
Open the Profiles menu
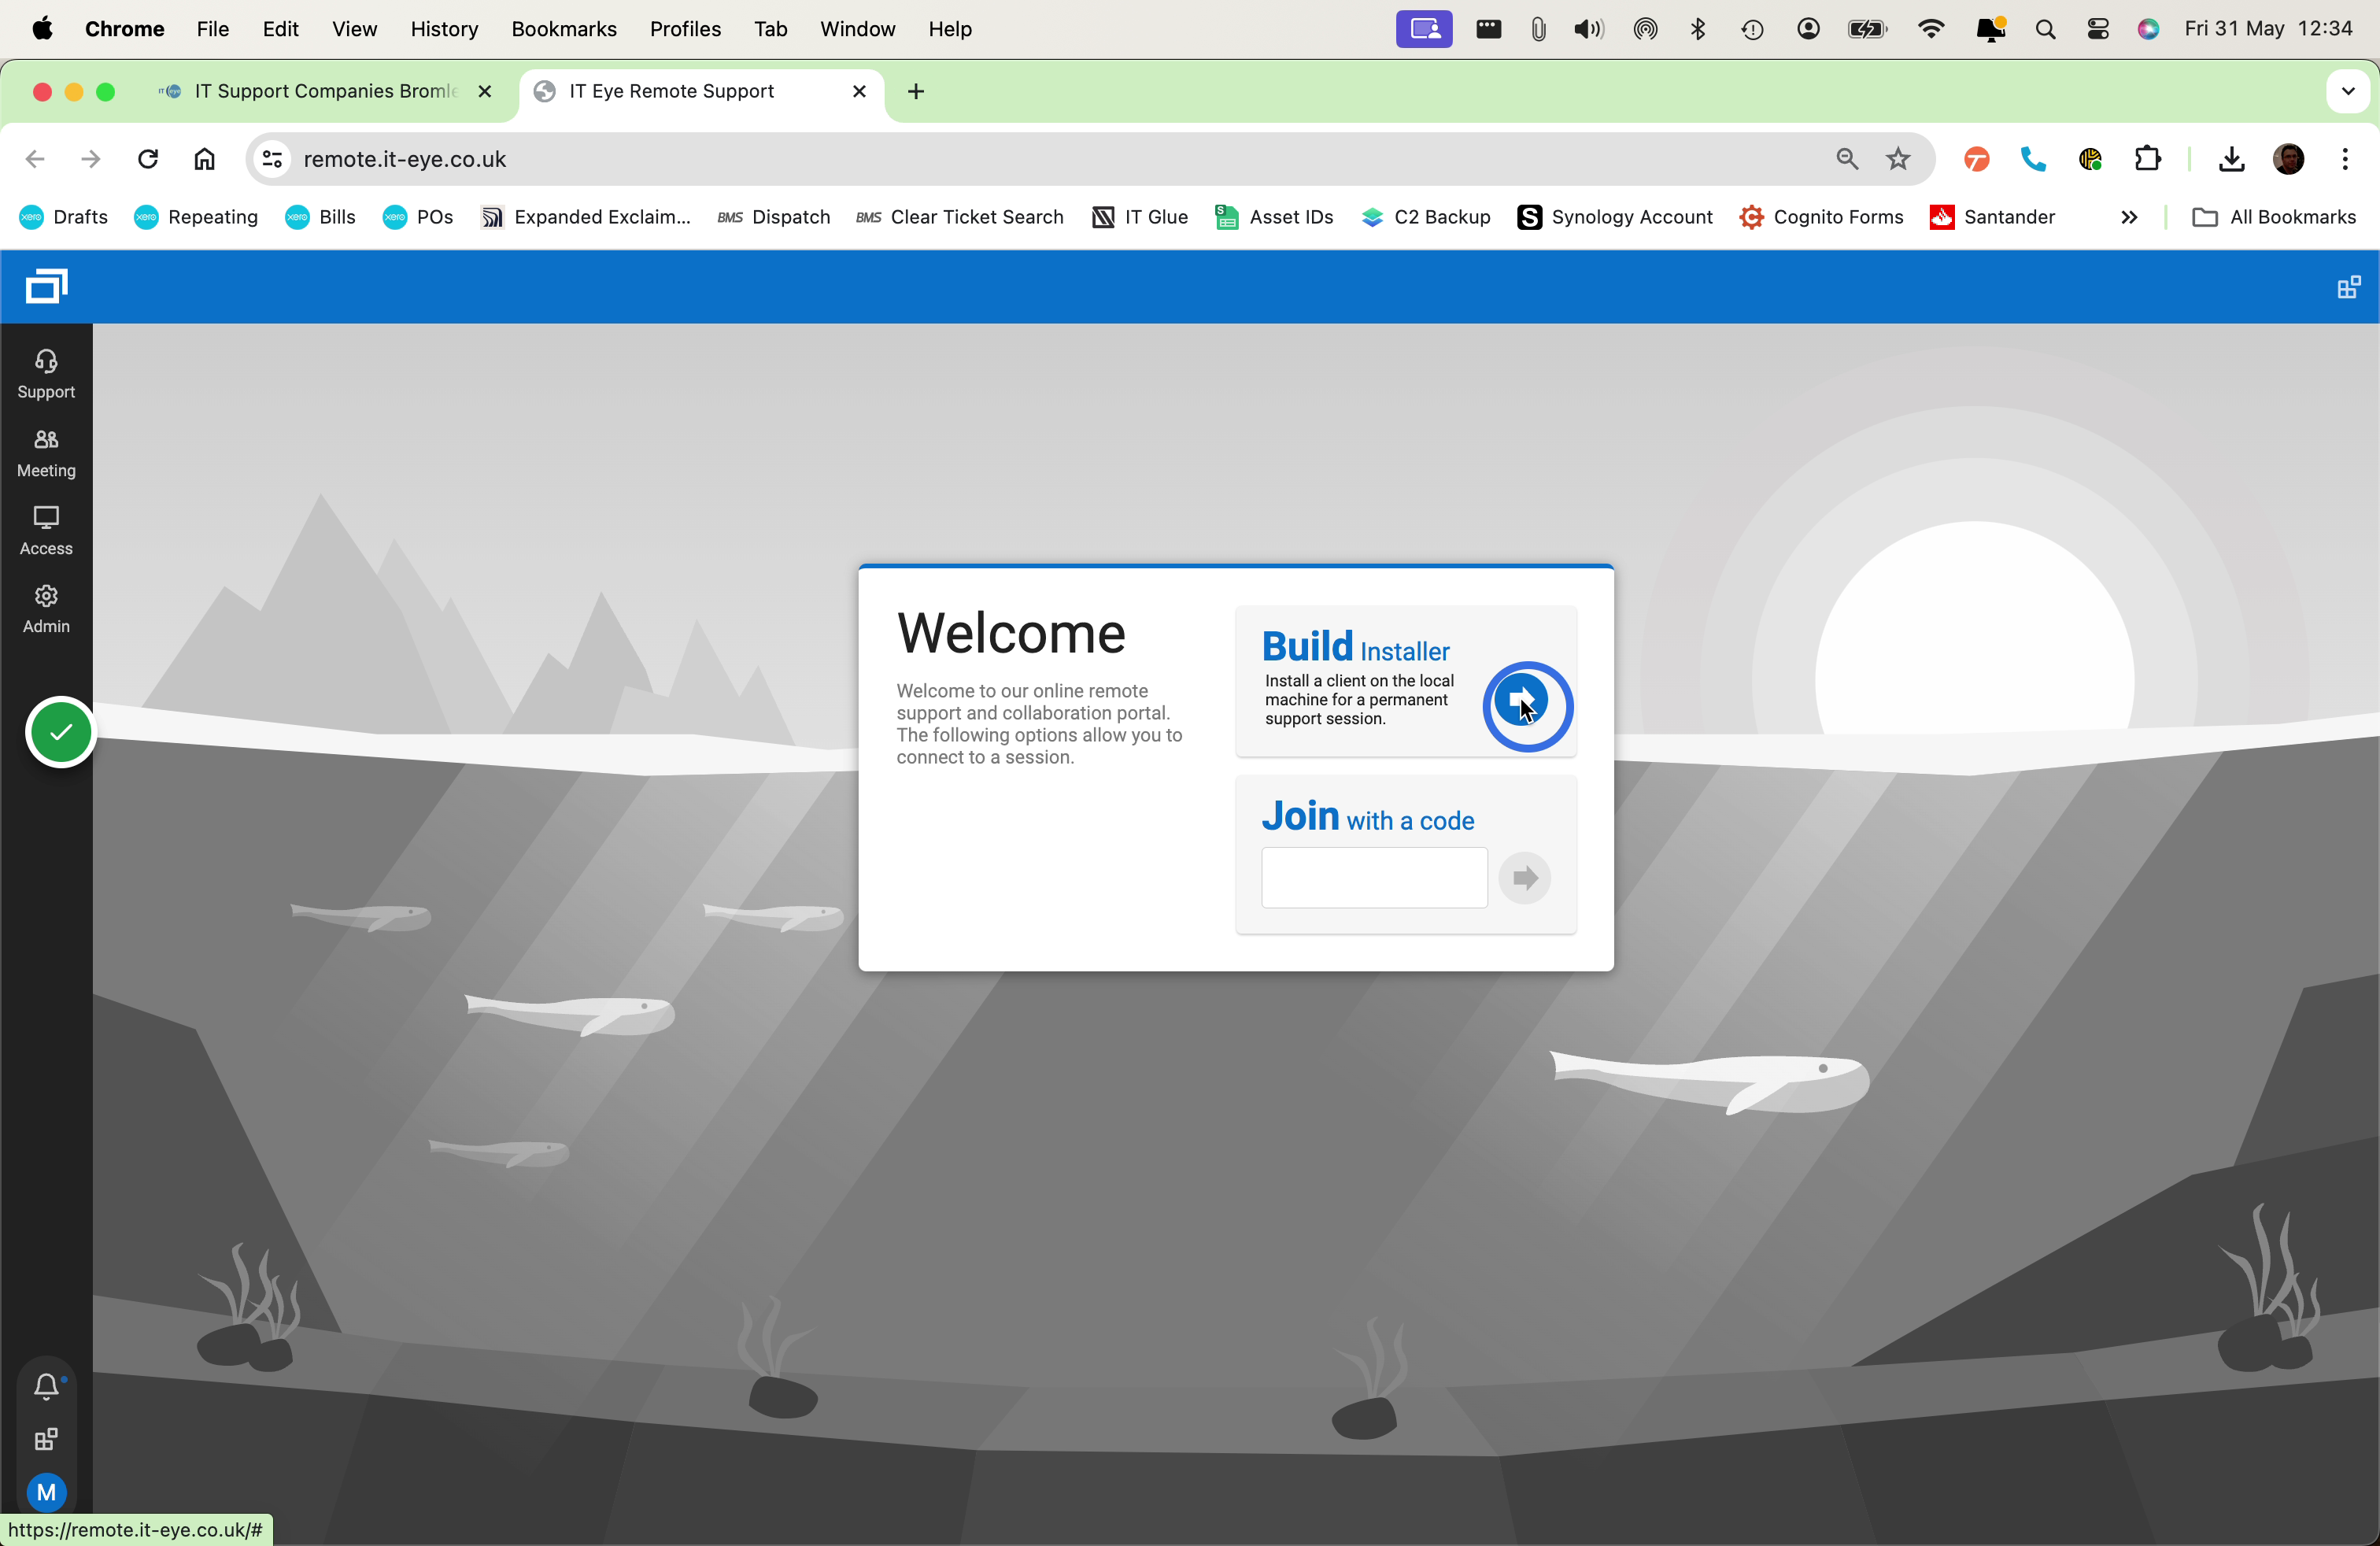pos(685,29)
